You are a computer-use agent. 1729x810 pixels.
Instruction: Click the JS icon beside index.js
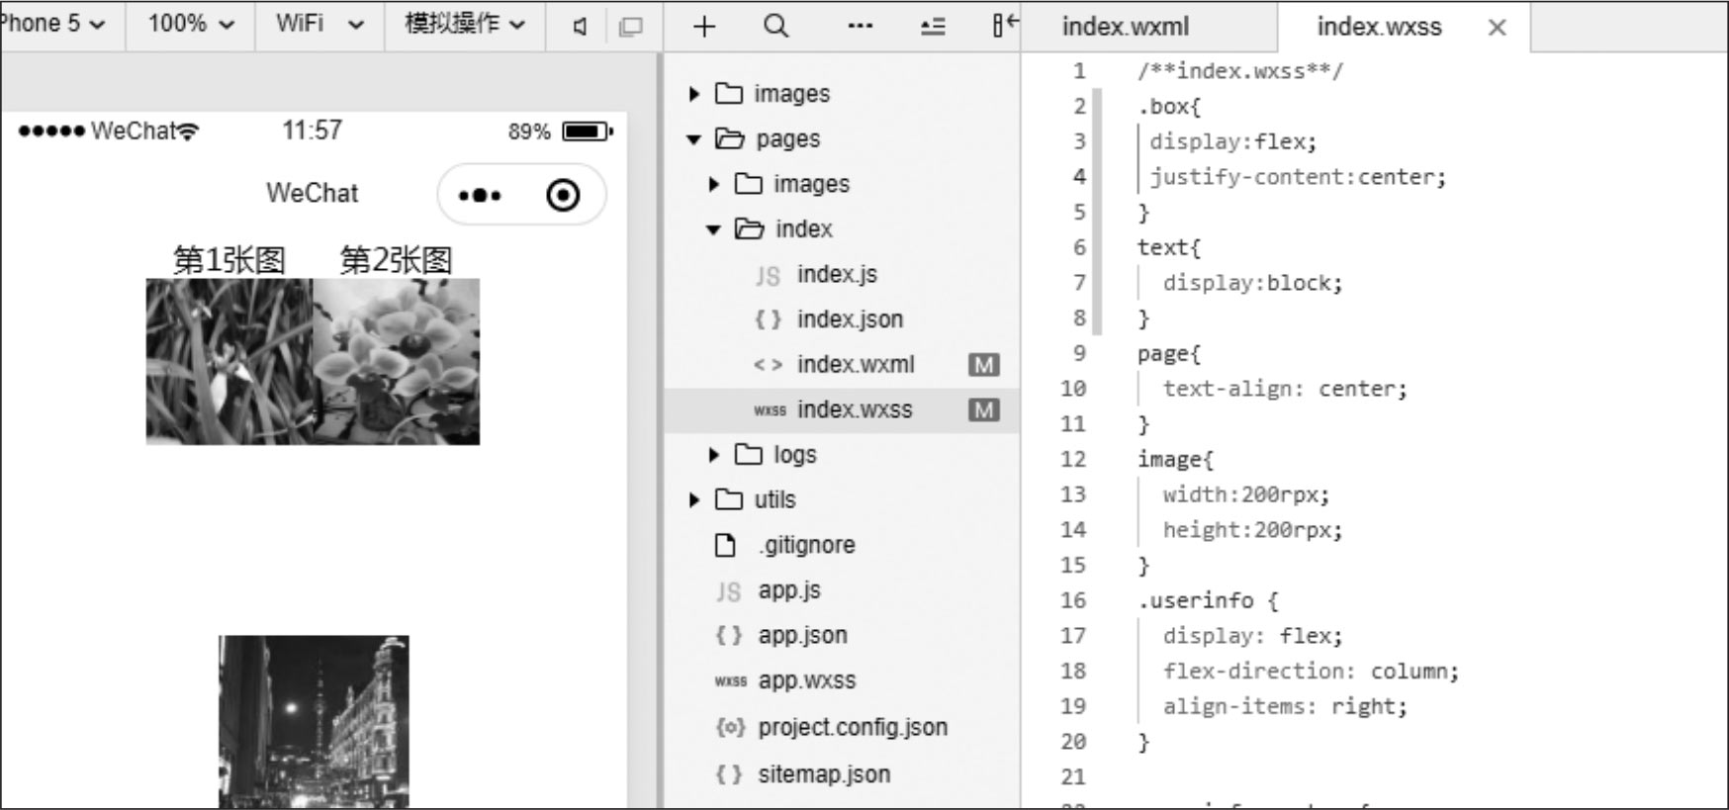coord(768,276)
